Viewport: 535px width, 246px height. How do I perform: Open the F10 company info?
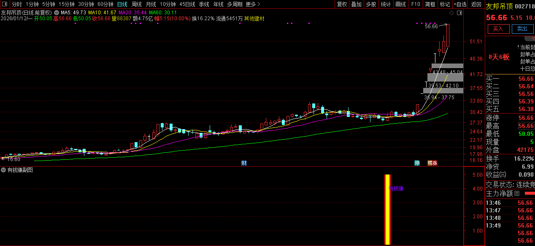coord(416,4)
